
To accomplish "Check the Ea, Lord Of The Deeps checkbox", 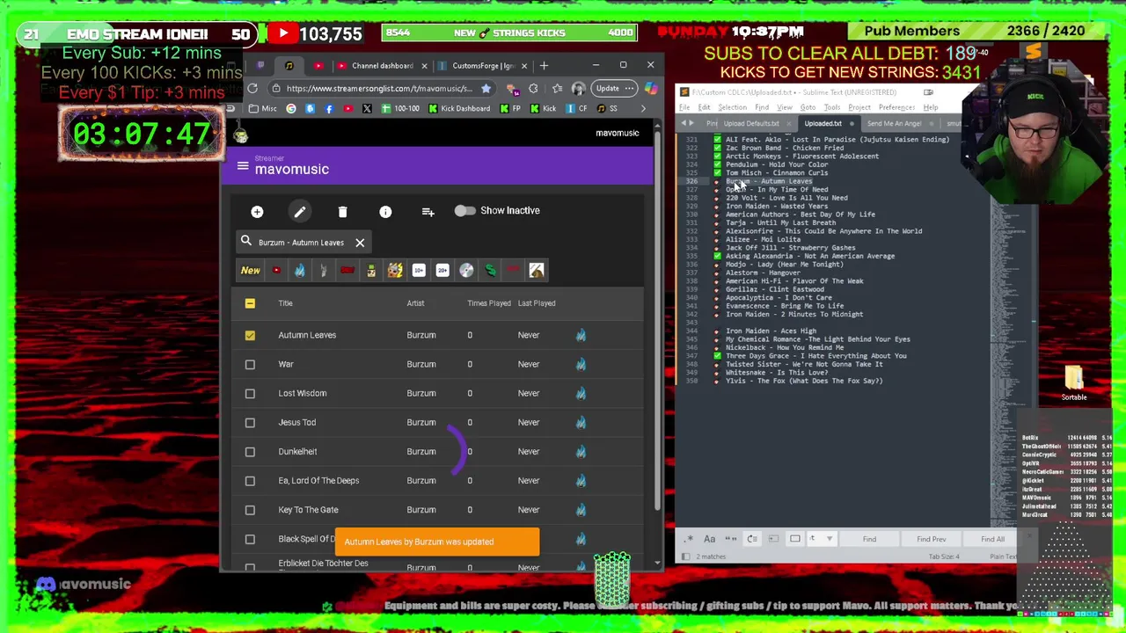I will (x=250, y=480).
